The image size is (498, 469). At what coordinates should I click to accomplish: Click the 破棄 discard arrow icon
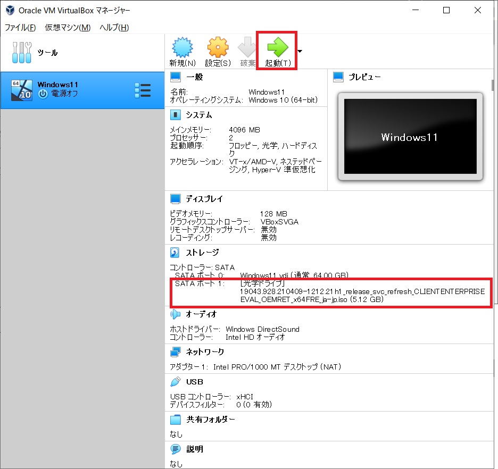click(x=247, y=48)
